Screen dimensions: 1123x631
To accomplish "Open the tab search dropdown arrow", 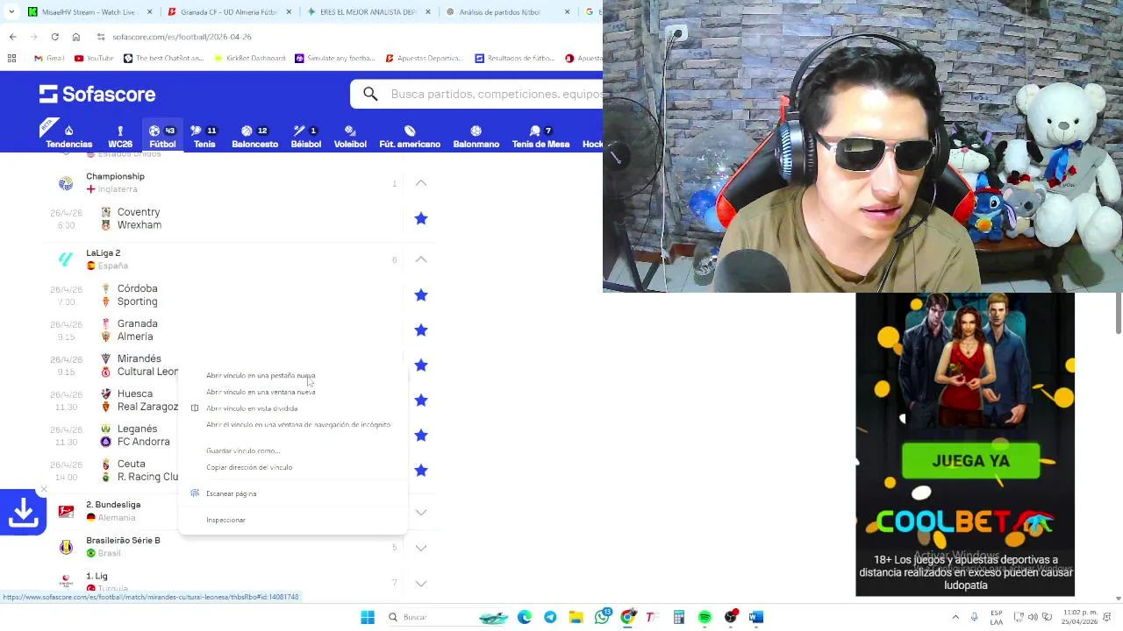I will coord(11,12).
